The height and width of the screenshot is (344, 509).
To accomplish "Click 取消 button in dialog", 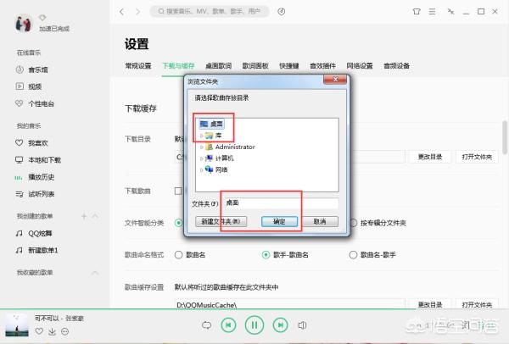I will pyautogui.click(x=320, y=222).
